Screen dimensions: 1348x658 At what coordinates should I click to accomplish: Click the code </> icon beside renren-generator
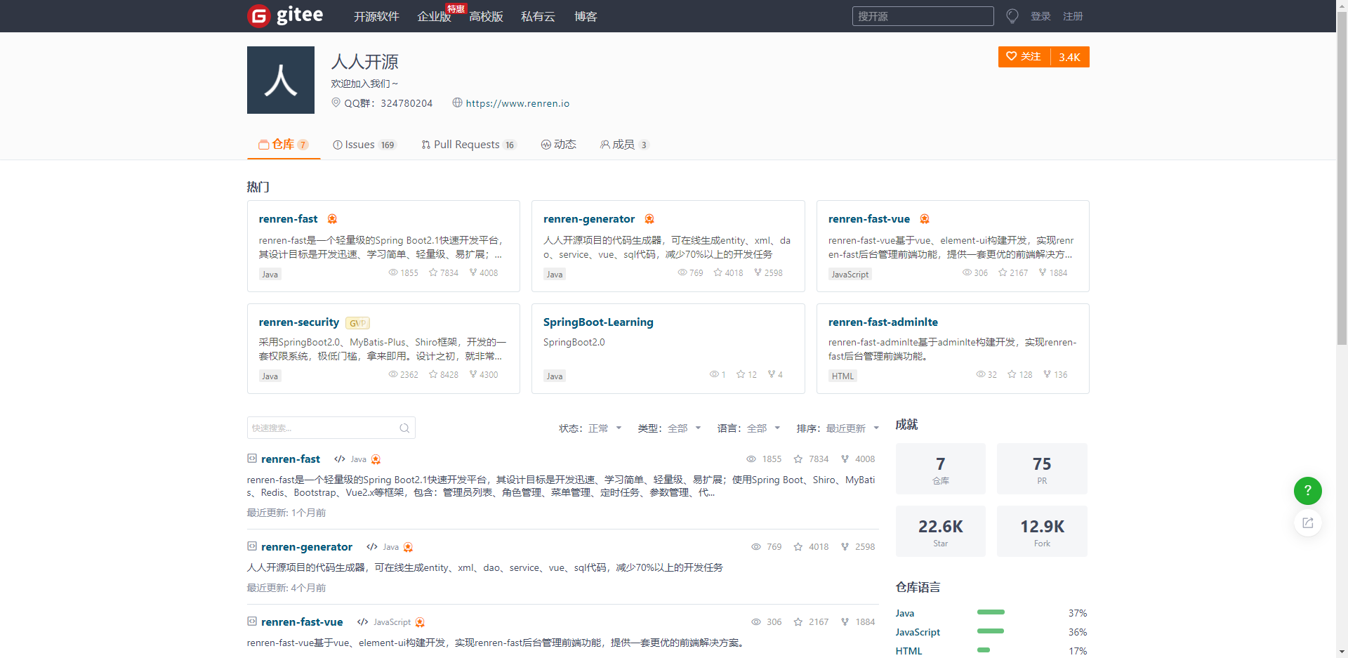(x=371, y=546)
